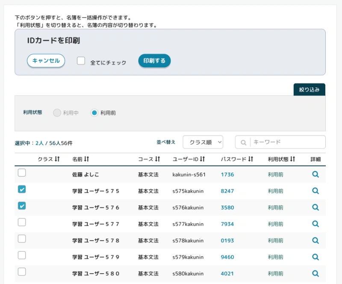342x284 pixels.
Task: Open details magnifier for 学習 ユーザー579
Action: tap(315, 257)
